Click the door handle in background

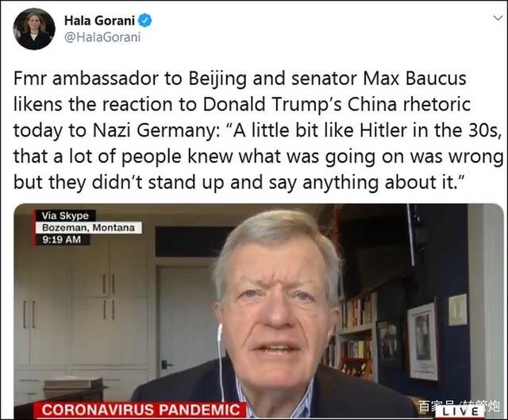click(166, 364)
